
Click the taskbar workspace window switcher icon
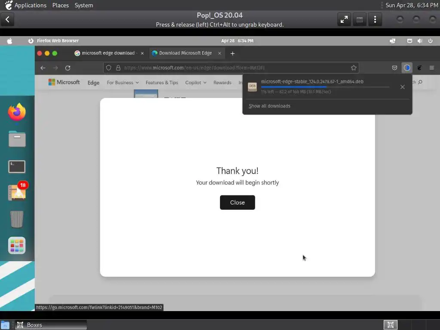click(390, 325)
